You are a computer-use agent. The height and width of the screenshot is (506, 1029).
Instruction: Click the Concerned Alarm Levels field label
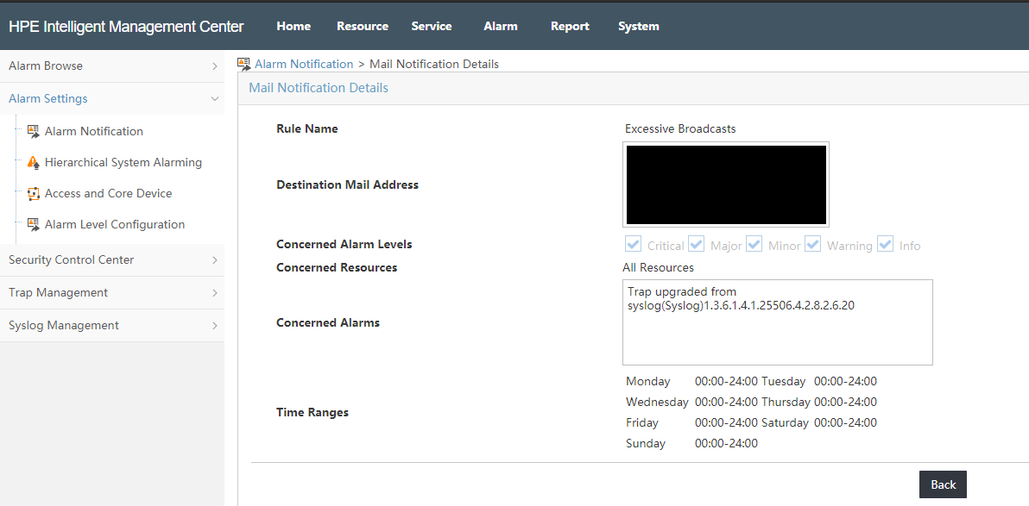pyautogui.click(x=344, y=245)
